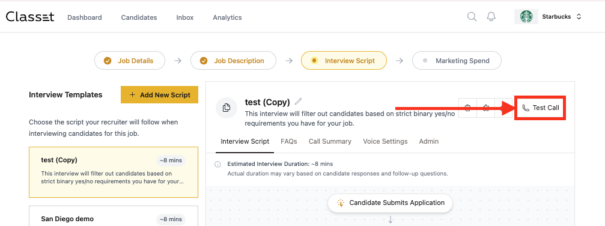Switch to the FAQs tab
Screen dimensions: 605x226
(289, 141)
